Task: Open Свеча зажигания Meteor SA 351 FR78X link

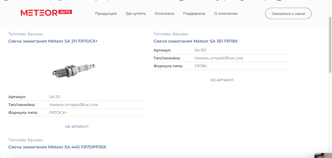Action: tap(195, 41)
